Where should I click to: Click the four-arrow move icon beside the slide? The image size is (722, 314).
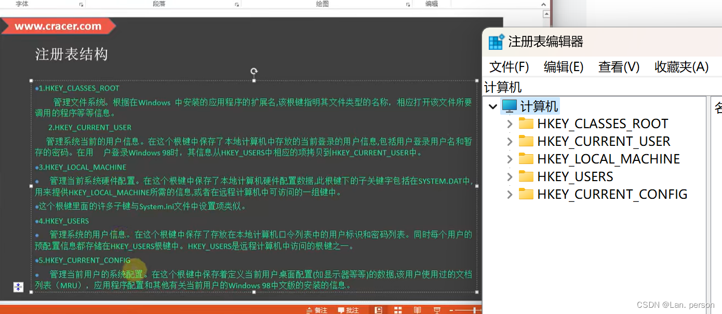pyautogui.click(x=18, y=287)
